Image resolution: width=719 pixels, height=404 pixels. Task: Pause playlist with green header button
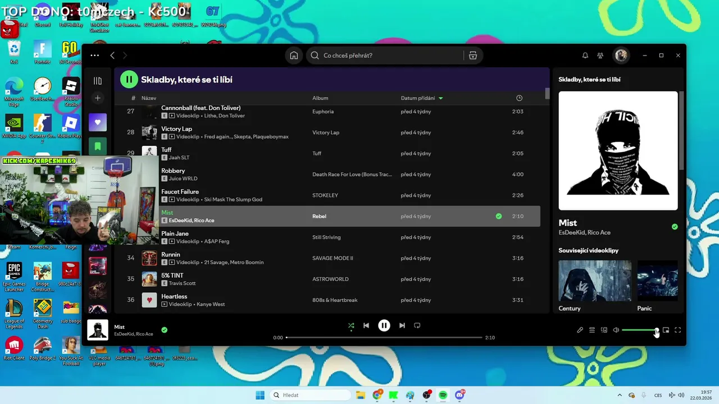pyautogui.click(x=129, y=80)
